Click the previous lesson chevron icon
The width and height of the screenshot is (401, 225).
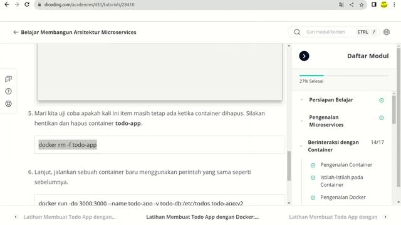(x=16, y=217)
